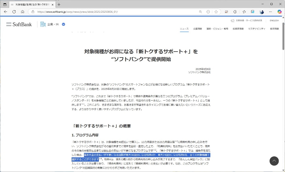Click the 企業・IR building icon
This screenshot has width=285, height=172.
click(43, 24)
